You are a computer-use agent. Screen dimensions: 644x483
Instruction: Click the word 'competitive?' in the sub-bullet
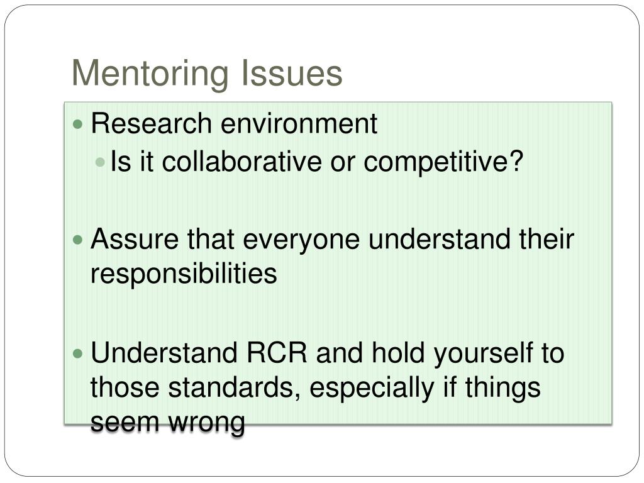[443, 162]
